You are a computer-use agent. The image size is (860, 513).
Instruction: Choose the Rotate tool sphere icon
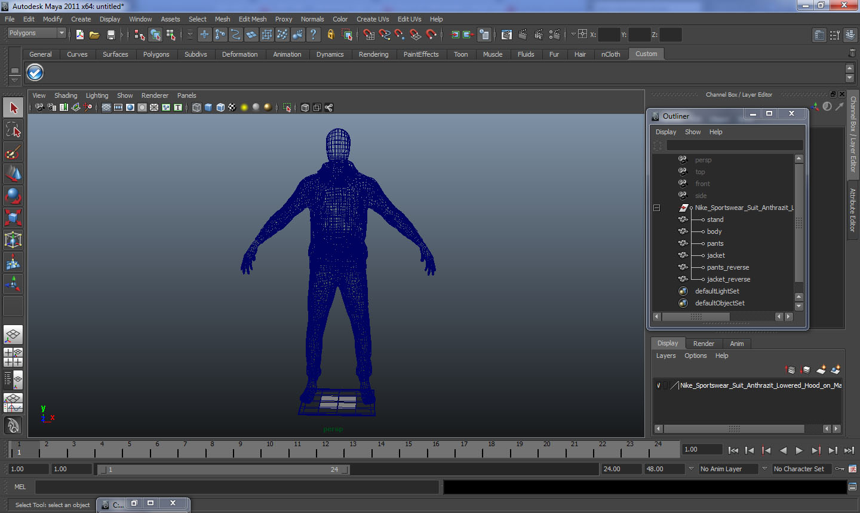(x=13, y=196)
